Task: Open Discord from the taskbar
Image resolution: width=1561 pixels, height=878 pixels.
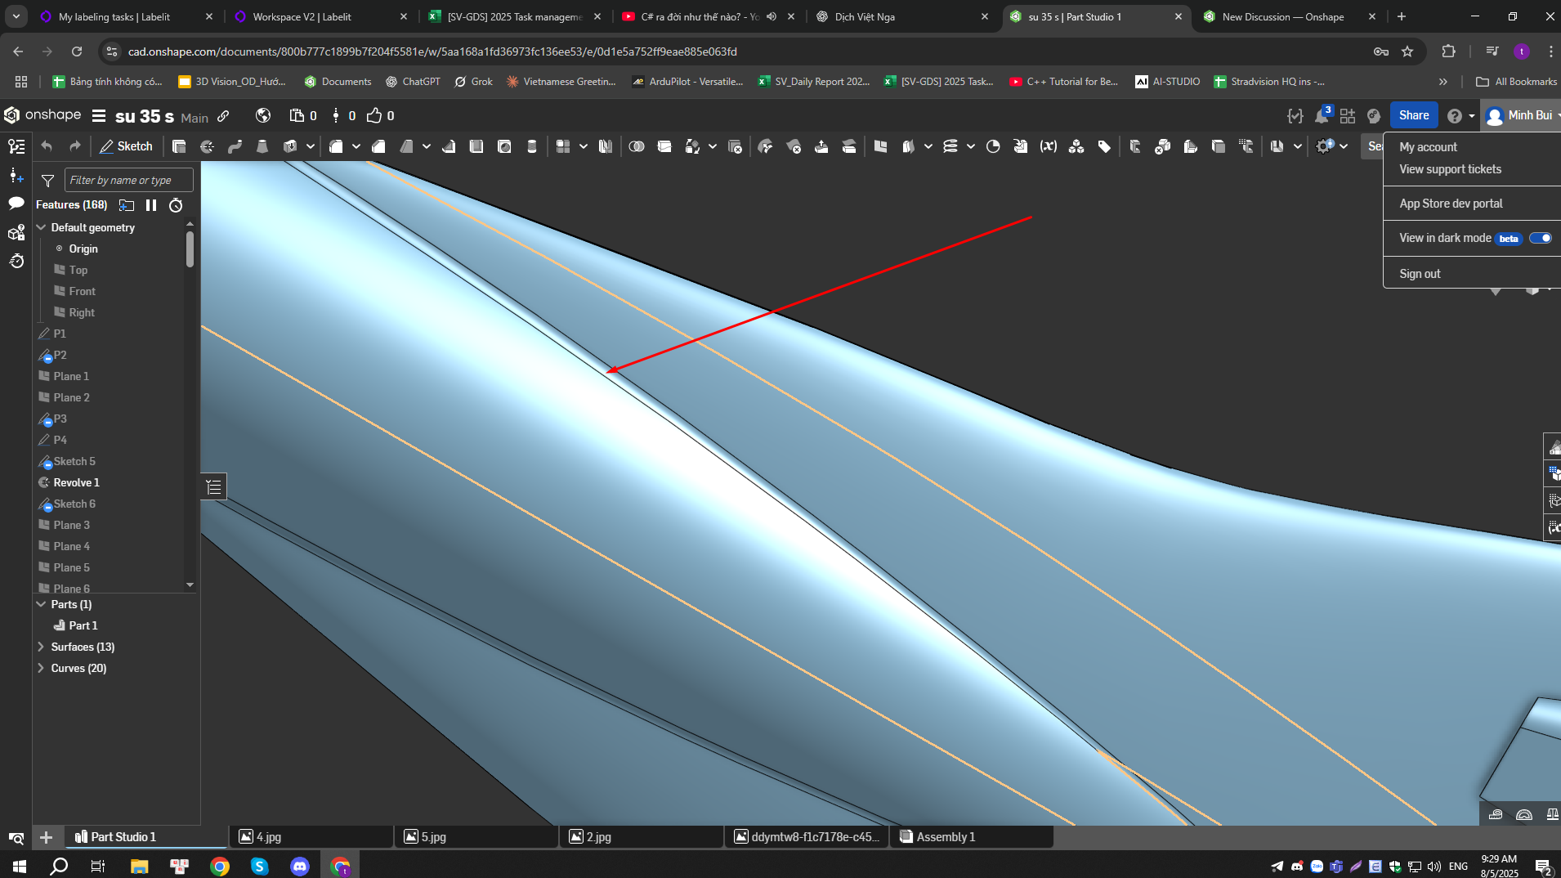Action: [300, 866]
